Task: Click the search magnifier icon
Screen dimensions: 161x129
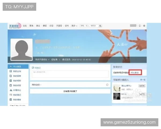Action: click(x=100, y=26)
